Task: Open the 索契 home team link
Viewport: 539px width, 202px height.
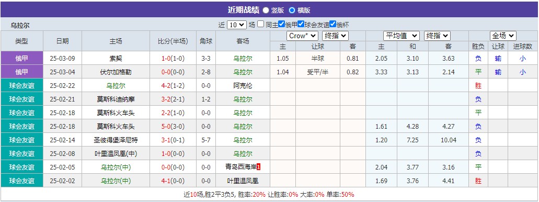Action: 116,59
